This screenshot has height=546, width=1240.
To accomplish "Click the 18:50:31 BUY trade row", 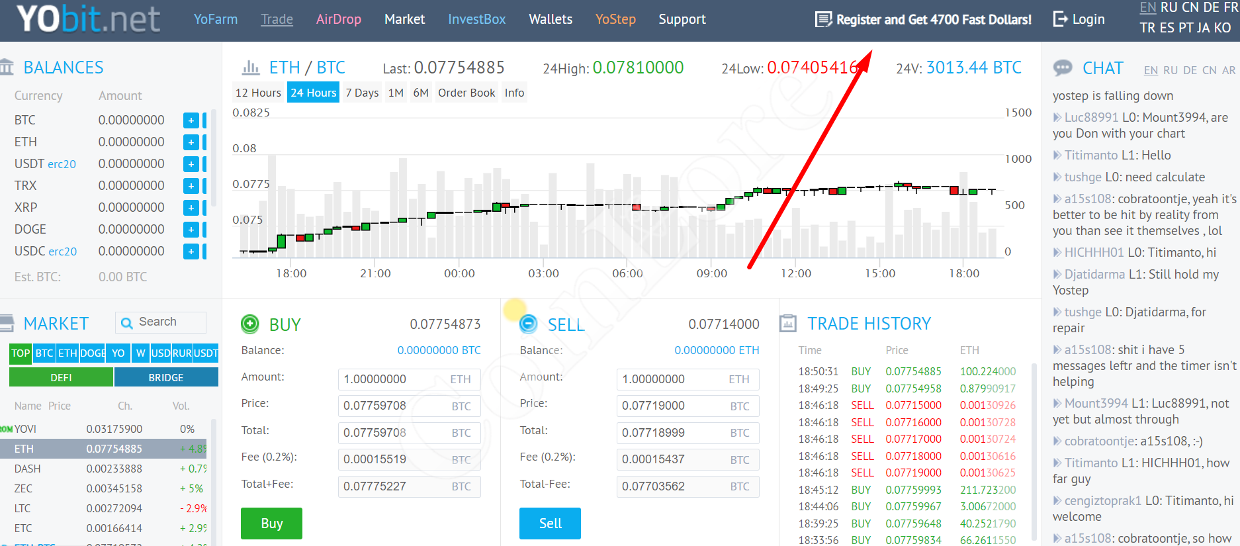I will 907,371.
